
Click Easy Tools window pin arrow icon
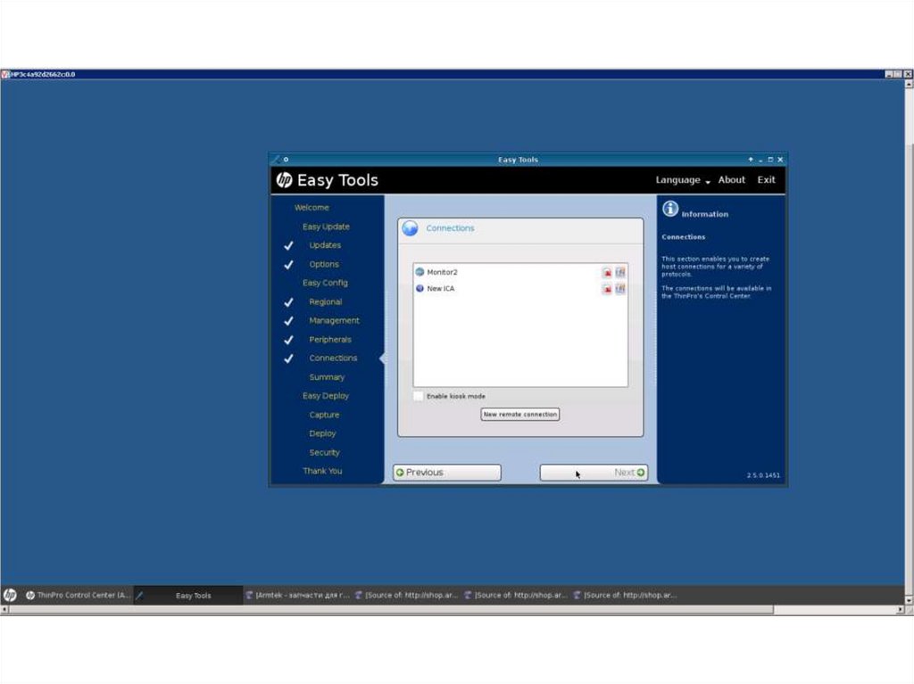[x=751, y=160]
